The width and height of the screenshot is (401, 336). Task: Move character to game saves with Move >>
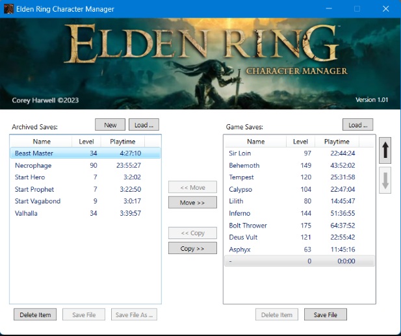[192, 203]
